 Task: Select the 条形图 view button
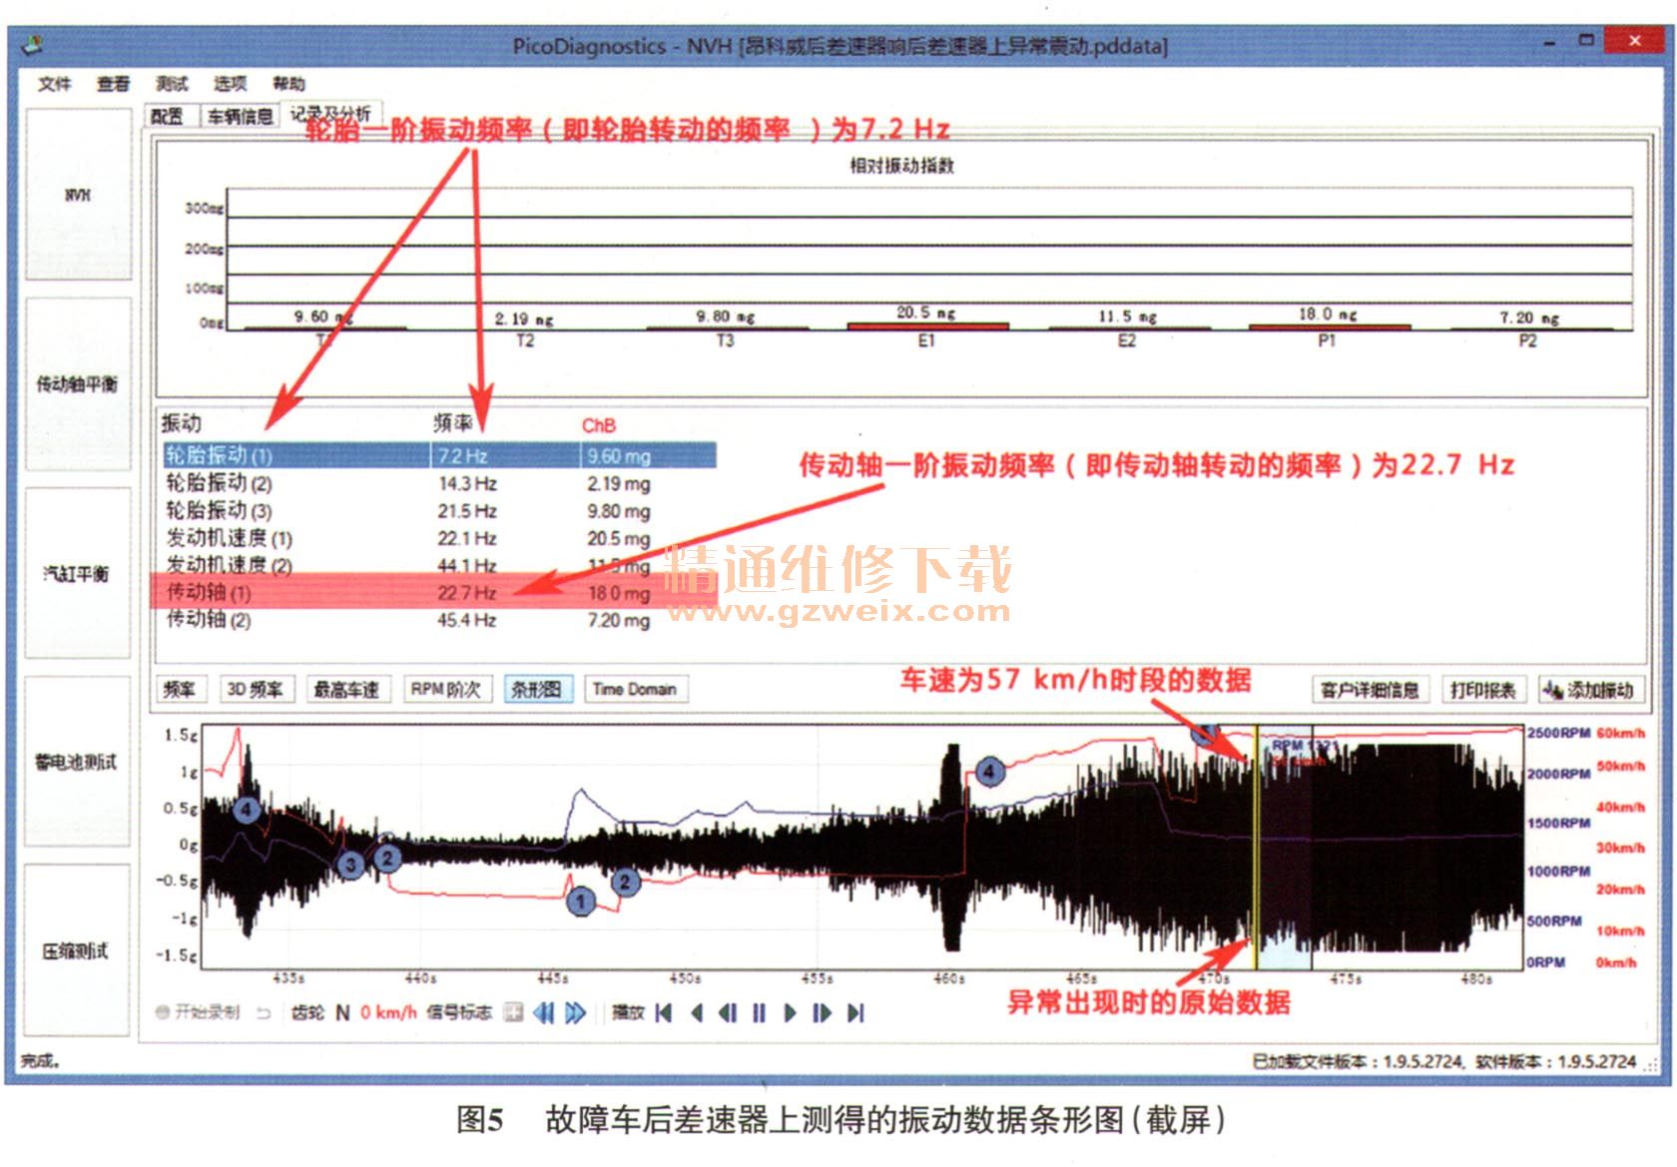click(537, 689)
